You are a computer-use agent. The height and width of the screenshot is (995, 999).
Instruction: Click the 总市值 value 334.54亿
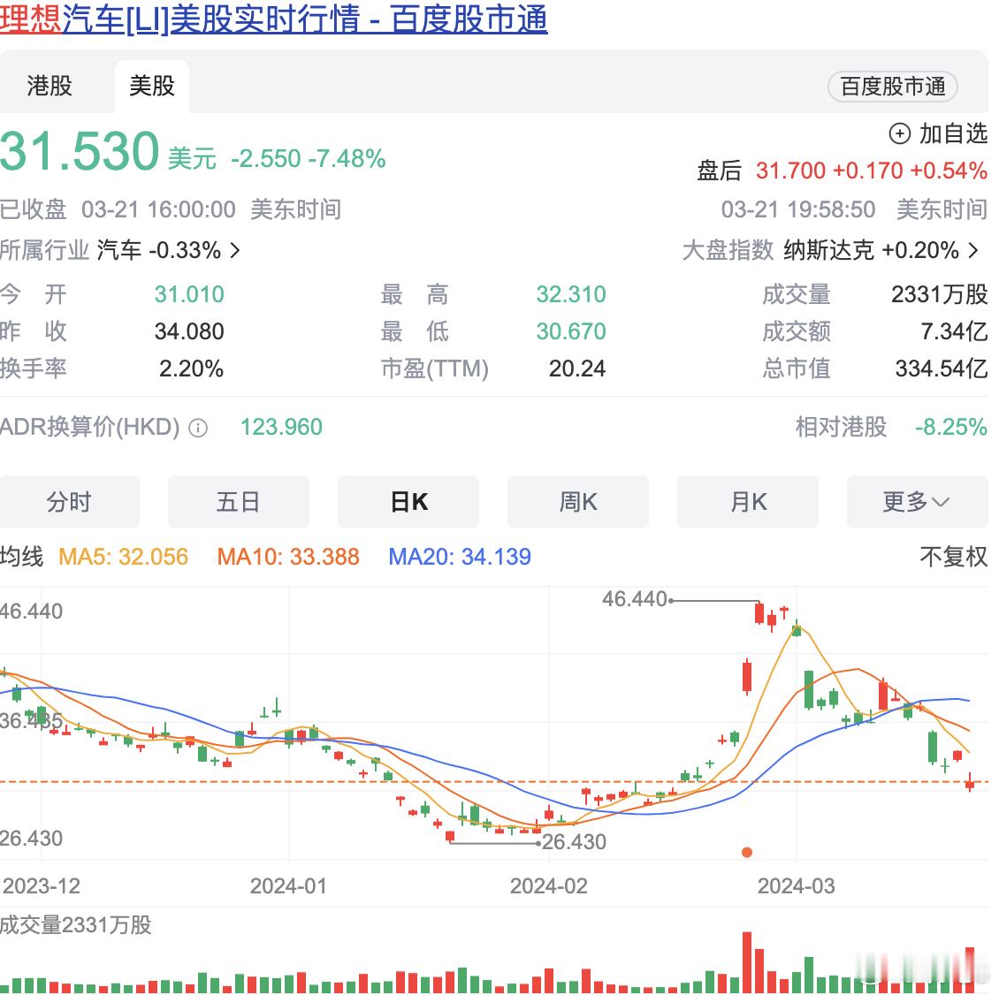[942, 368]
